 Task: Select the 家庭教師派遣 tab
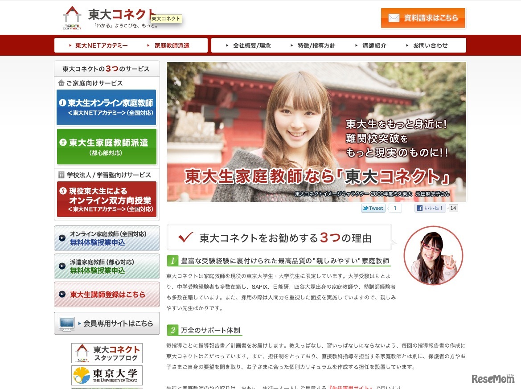pos(171,45)
